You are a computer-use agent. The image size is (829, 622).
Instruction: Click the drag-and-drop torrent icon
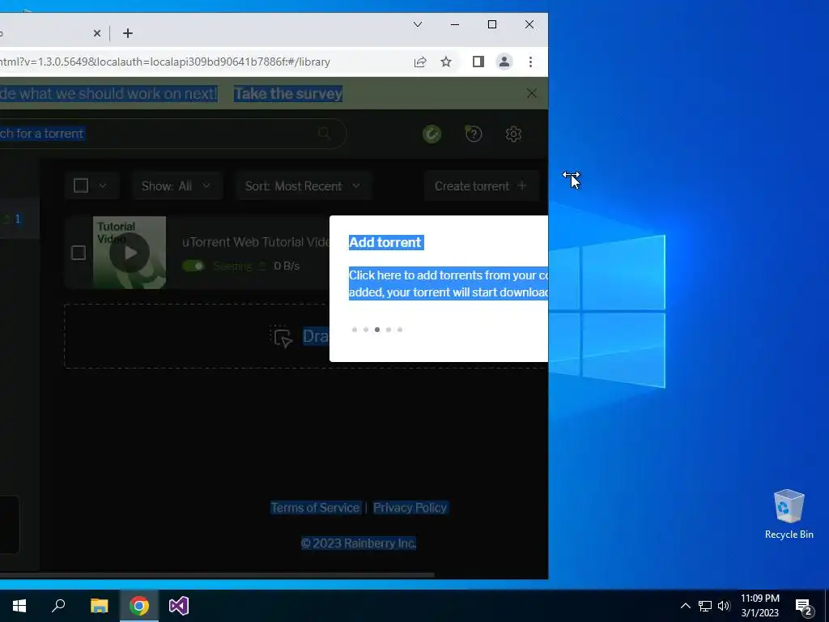pyautogui.click(x=281, y=336)
